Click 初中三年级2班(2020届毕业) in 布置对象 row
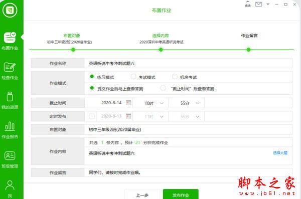Image resolution: width=301 pixels, height=199 pixels. (115, 130)
